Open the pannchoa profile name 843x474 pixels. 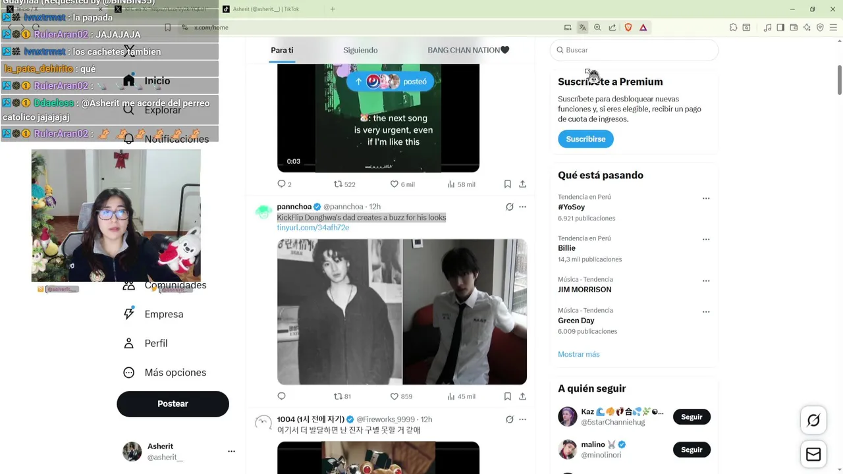pyautogui.click(x=294, y=207)
